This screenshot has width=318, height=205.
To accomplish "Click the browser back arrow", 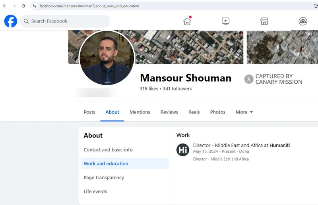I will [5, 6].
